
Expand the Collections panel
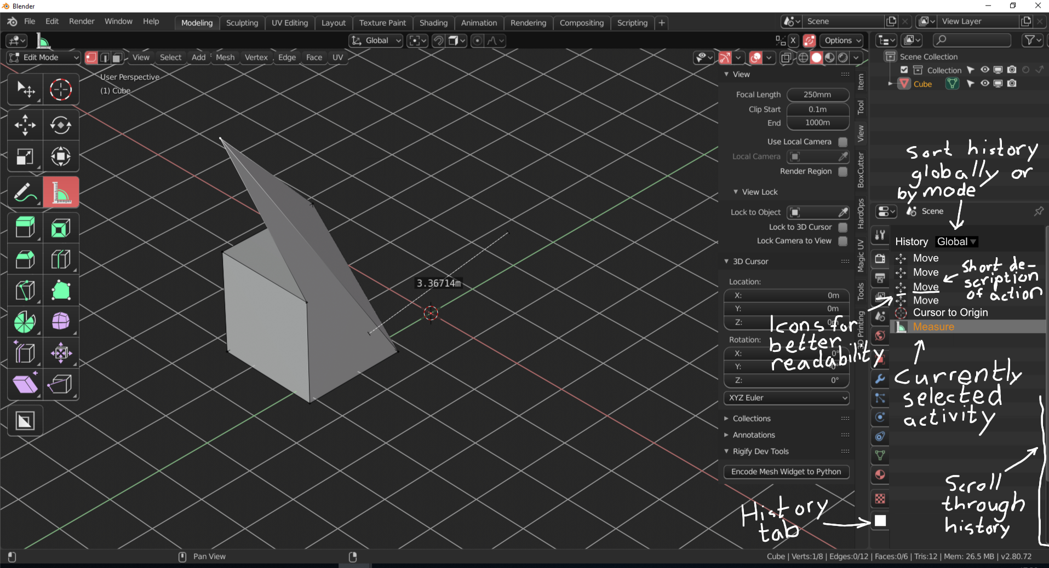tap(752, 419)
